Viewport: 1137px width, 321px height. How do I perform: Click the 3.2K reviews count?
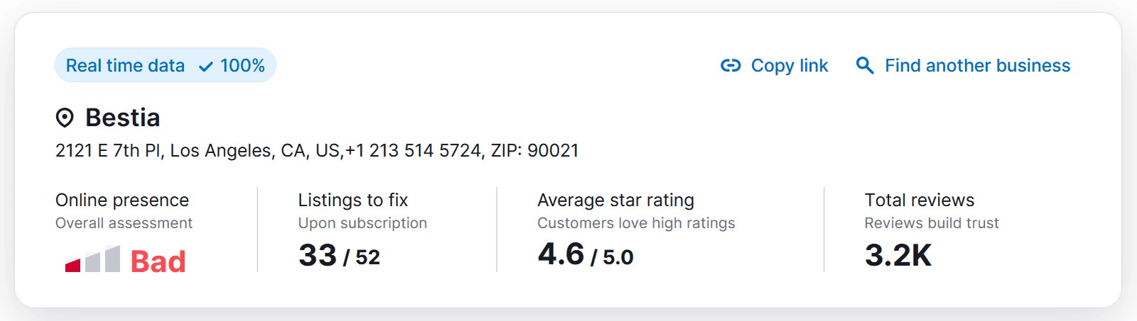[x=898, y=256]
